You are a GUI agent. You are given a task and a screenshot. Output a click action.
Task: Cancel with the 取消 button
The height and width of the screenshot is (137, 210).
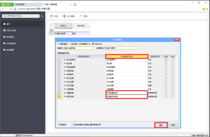coord(173,125)
